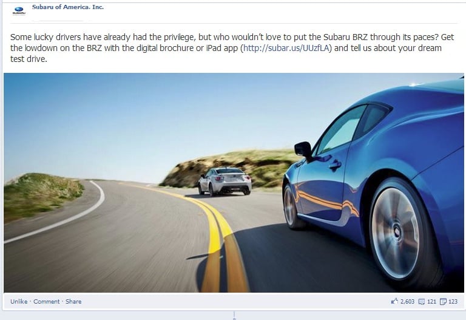
Task: Click the blue car's rear wheel in photo
Action: [x=397, y=233]
